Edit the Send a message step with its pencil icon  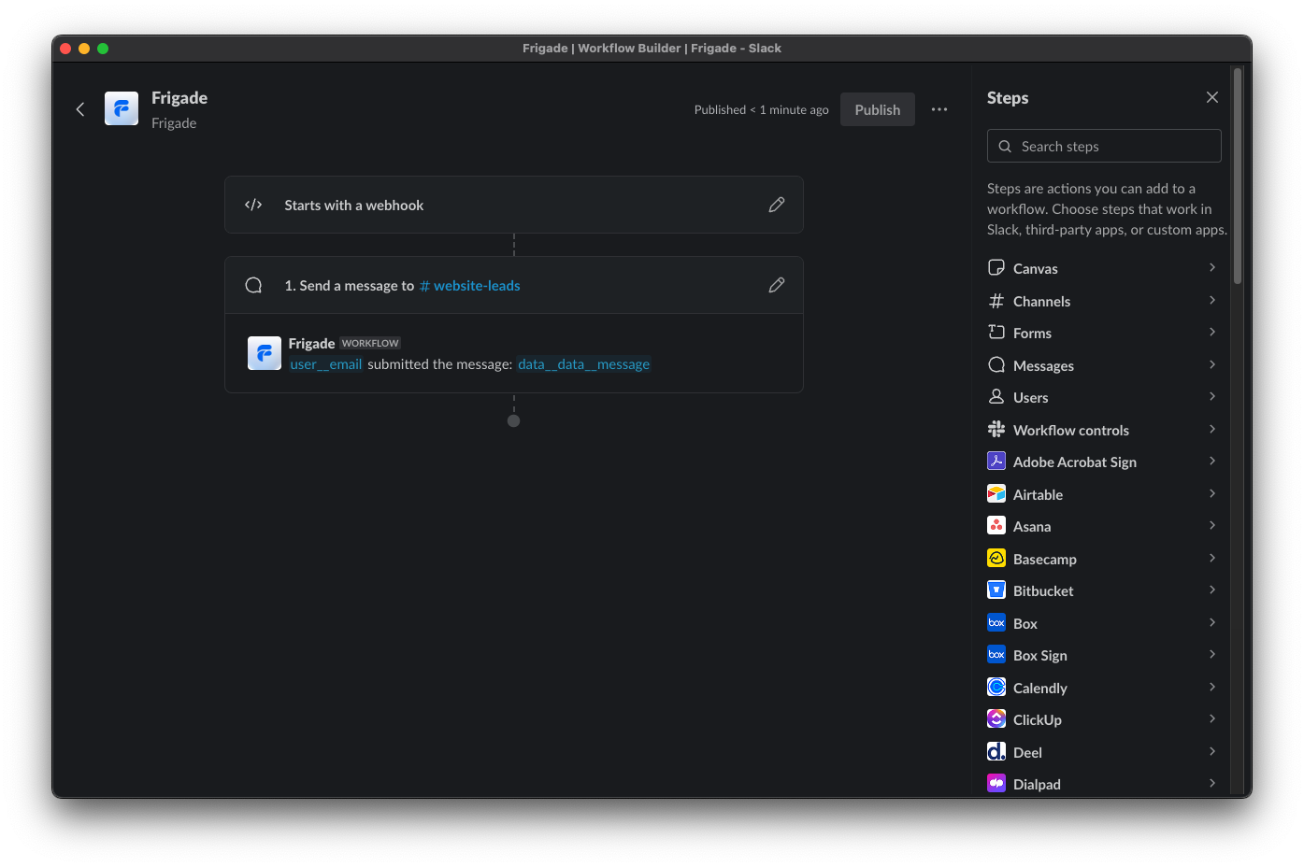[777, 285]
